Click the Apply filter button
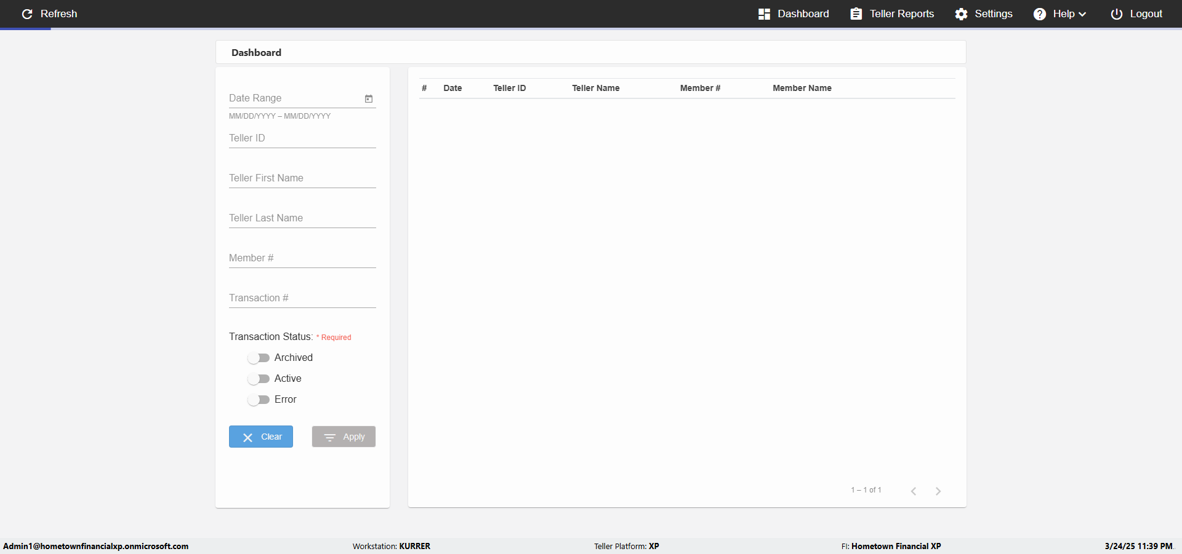 [344, 437]
